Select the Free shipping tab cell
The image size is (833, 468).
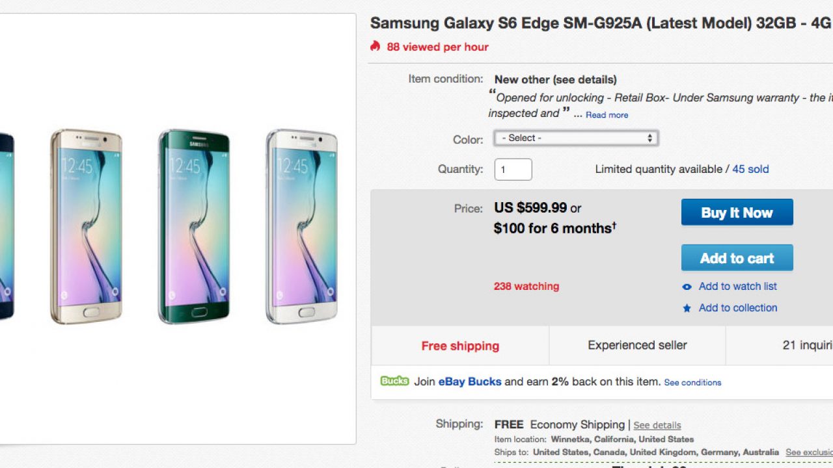click(x=460, y=346)
